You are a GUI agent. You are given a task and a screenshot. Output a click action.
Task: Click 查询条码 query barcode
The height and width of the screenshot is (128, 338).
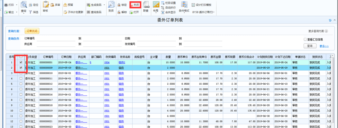tap(94, 12)
